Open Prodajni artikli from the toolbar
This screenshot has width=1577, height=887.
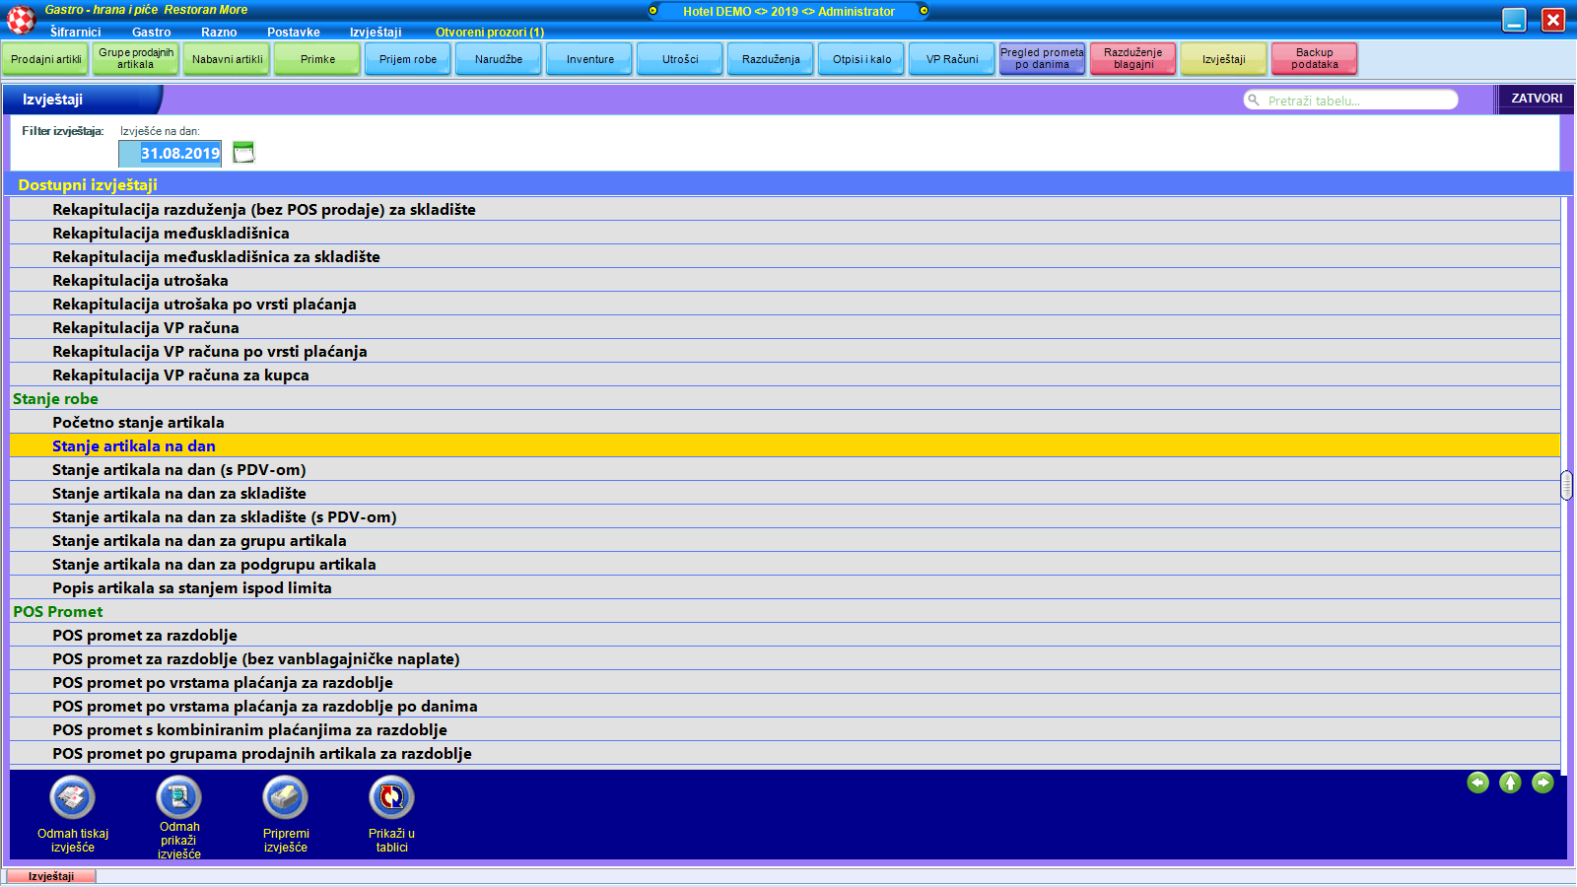(x=46, y=59)
